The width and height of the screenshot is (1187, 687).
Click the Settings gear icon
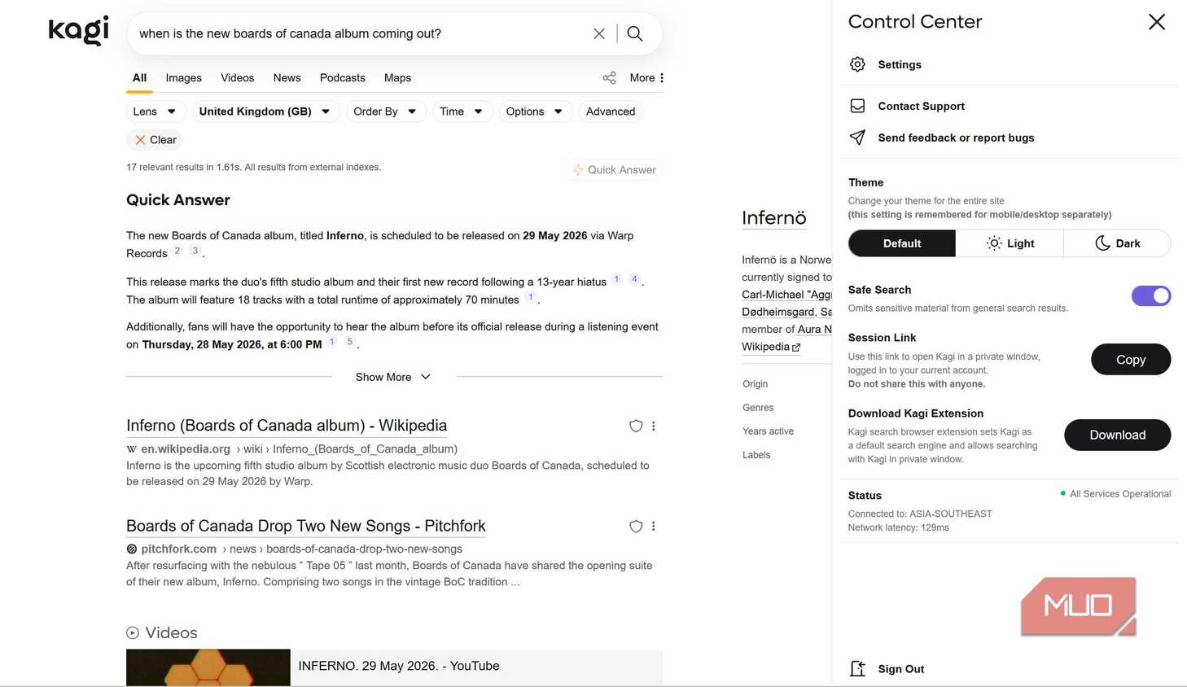click(x=857, y=64)
